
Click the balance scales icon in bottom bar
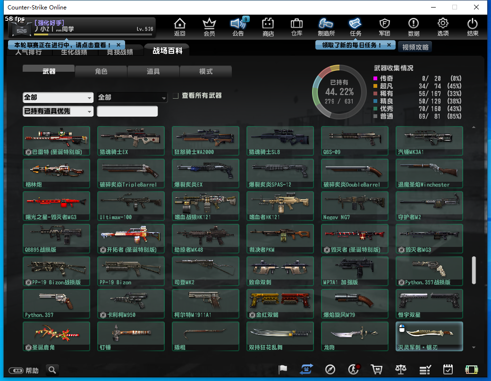point(401,370)
